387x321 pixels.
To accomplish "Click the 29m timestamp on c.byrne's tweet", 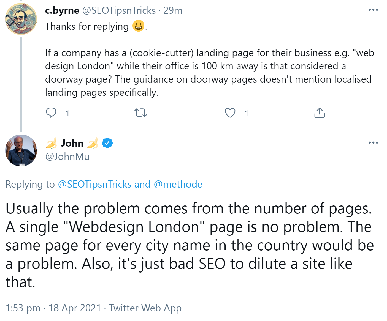I will pyautogui.click(x=173, y=10).
